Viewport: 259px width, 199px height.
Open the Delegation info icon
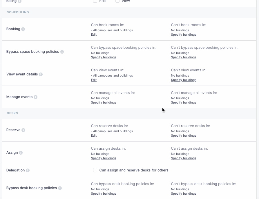point(28,170)
